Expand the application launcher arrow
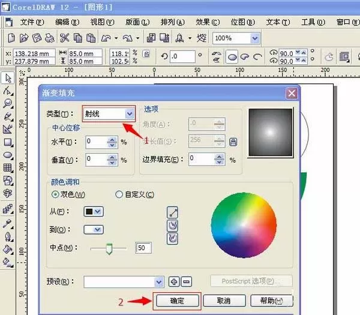This screenshot has height=315, width=360. 190,38
